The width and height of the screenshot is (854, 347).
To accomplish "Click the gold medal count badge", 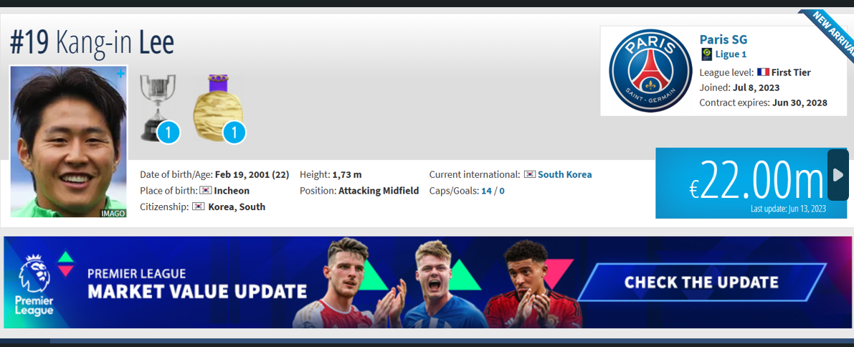I will tap(234, 133).
